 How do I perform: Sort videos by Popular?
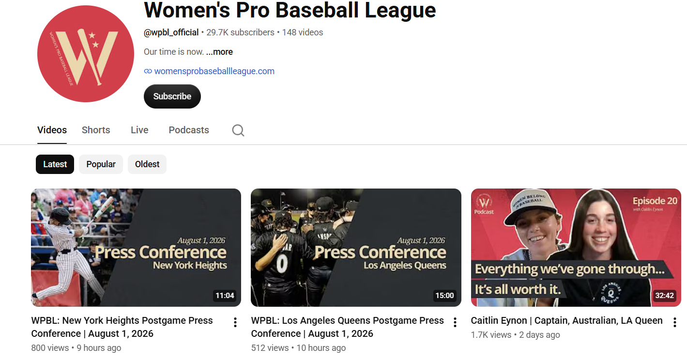point(101,164)
